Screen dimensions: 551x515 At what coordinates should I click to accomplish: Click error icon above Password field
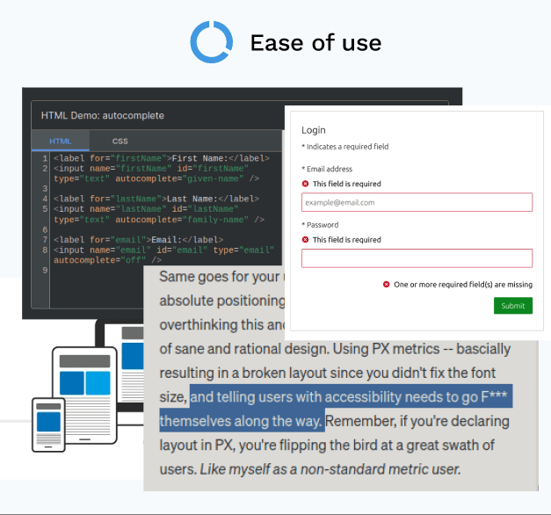305,239
